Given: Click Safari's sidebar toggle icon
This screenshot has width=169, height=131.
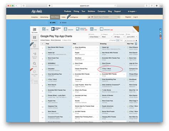Looking at the screenshot, I should point(24,6).
